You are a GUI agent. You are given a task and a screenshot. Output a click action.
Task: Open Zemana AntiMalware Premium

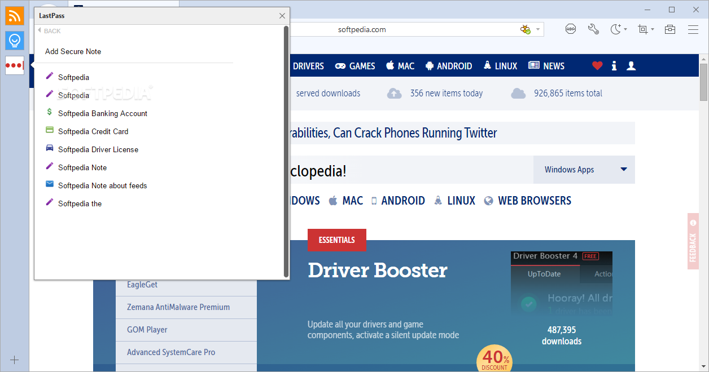(178, 307)
